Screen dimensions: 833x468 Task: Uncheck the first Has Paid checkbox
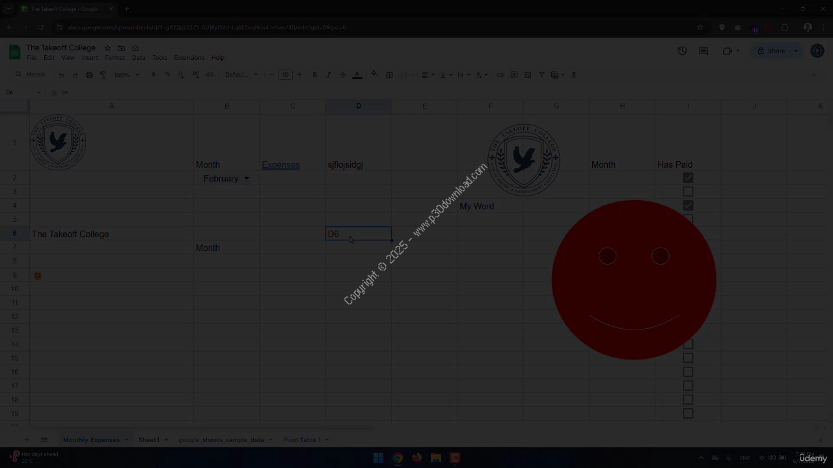(688, 178)
